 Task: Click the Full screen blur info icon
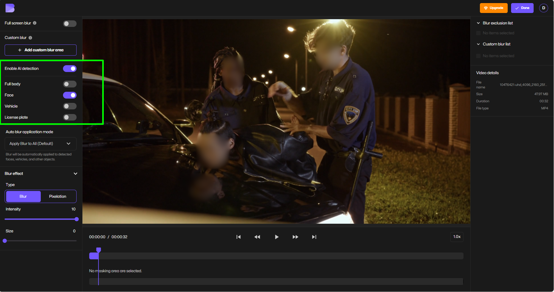click(35, 23)
